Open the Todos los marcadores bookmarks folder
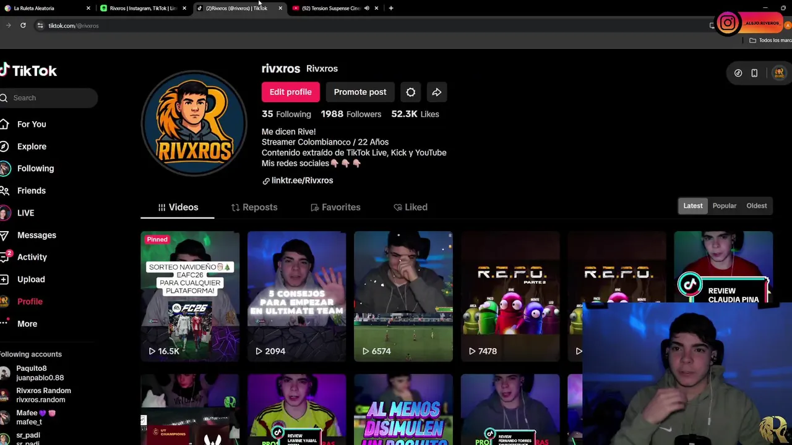Viewport: 792px width, 445px height. click(770, 40)
